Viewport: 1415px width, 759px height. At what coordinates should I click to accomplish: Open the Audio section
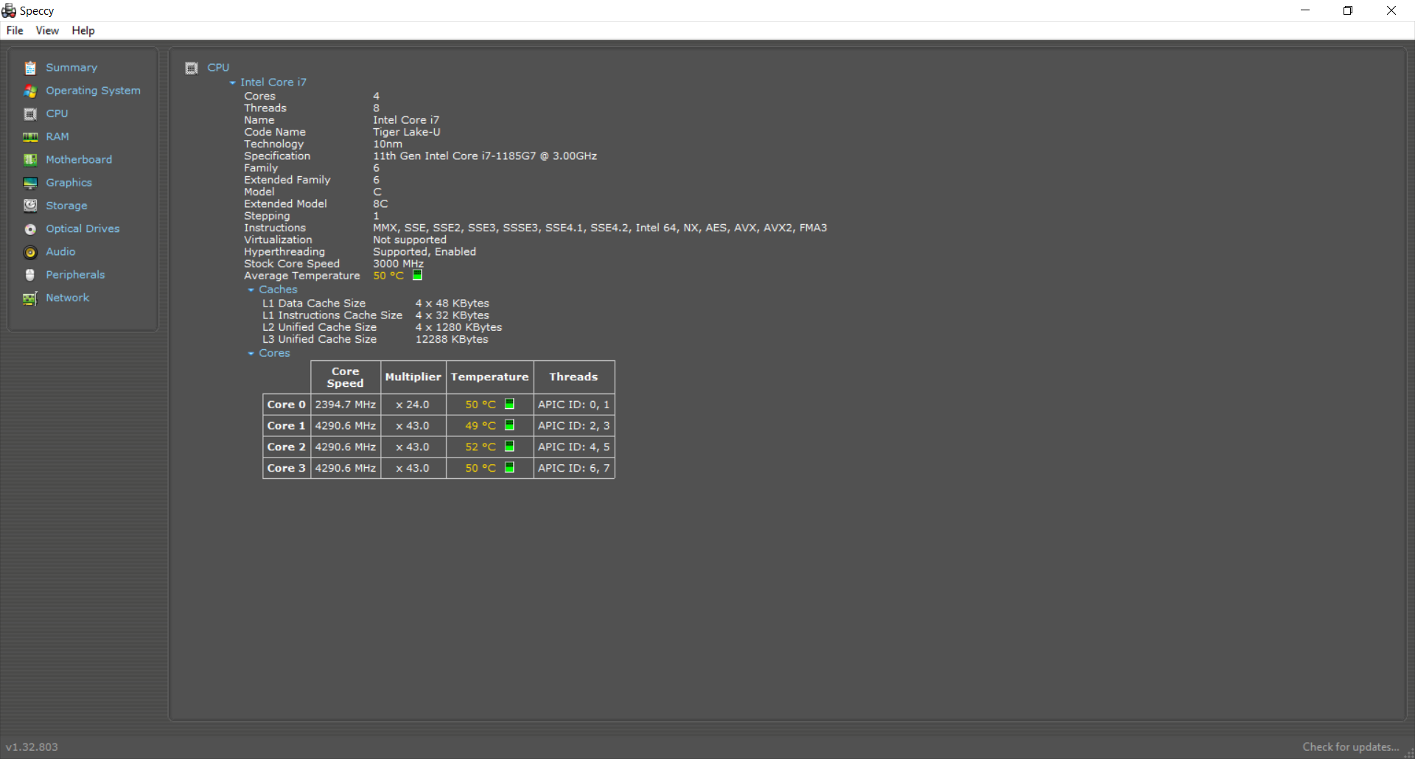60,251
